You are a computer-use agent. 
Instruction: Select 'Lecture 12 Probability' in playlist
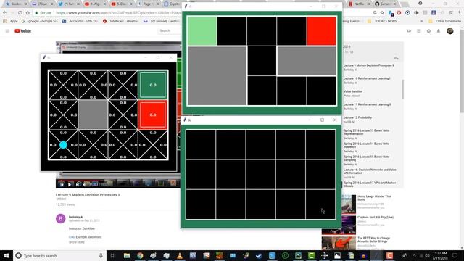pyautogui.click(x=357, y=117)
